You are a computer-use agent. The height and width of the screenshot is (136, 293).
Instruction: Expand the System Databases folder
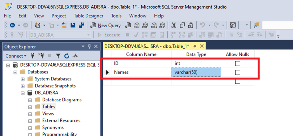(x=23, y=79)
